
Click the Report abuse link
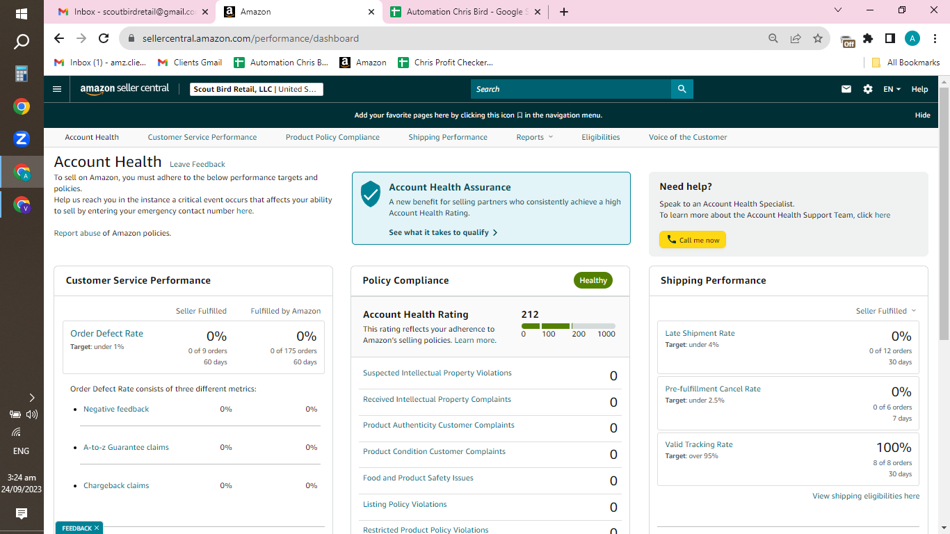77,233
